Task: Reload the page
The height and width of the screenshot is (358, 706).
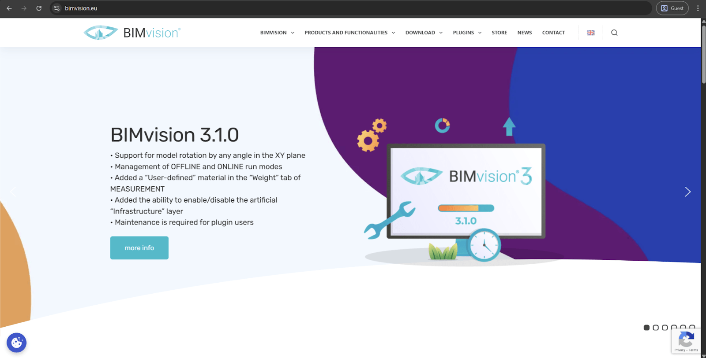Action: (x=39, y=8)
